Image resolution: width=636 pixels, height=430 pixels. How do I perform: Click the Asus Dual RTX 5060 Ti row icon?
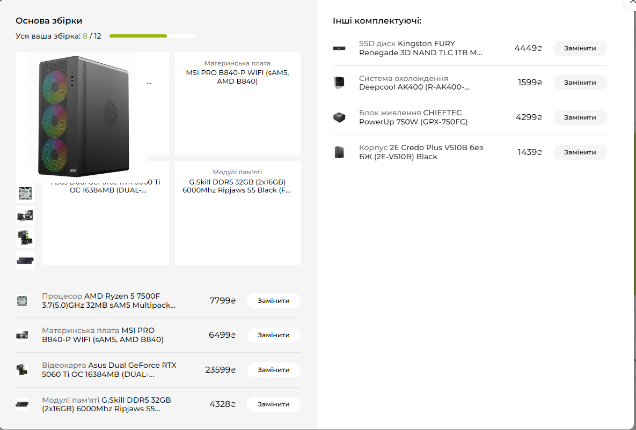click(x=22, y=369)
